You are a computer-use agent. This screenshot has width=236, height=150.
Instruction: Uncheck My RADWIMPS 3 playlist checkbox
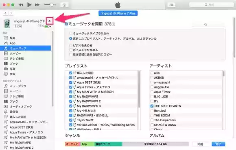point(70,106)
